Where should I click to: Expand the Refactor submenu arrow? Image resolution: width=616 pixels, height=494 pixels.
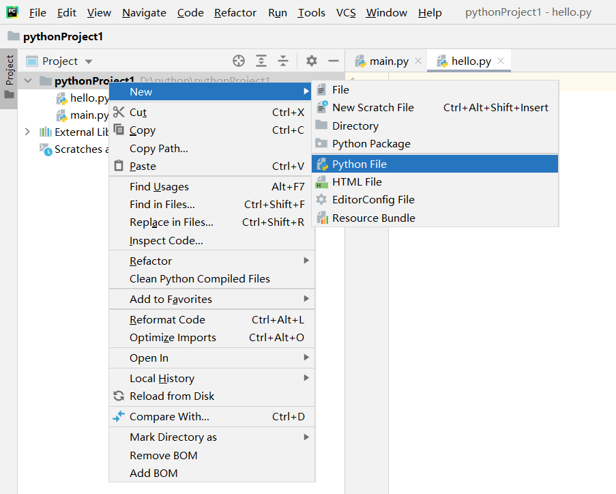[306, 261]
